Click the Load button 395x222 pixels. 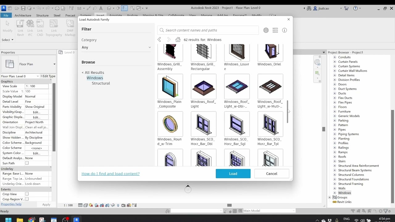pyautogui.click(x=233, y=174)
